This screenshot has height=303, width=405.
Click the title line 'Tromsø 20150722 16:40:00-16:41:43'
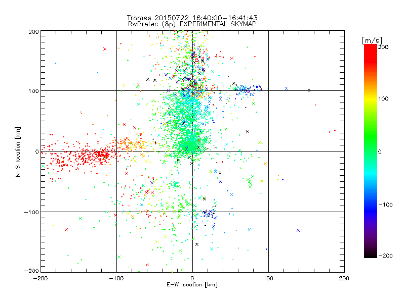192,18
